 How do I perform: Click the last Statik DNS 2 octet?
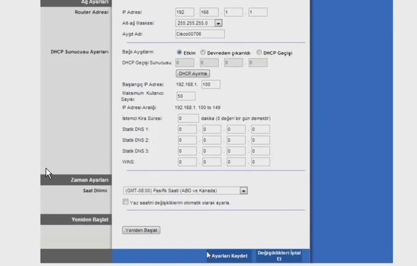(x=260, y=140)
